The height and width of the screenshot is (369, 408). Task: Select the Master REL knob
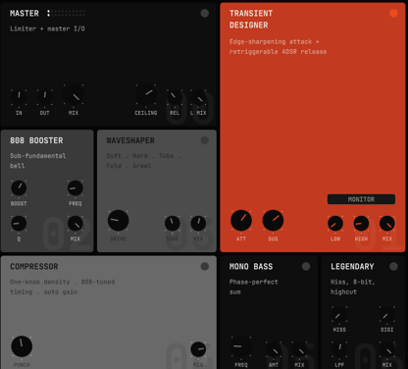coord(175,97)
